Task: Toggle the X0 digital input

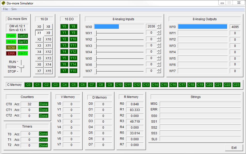Action: coord(39,27)
